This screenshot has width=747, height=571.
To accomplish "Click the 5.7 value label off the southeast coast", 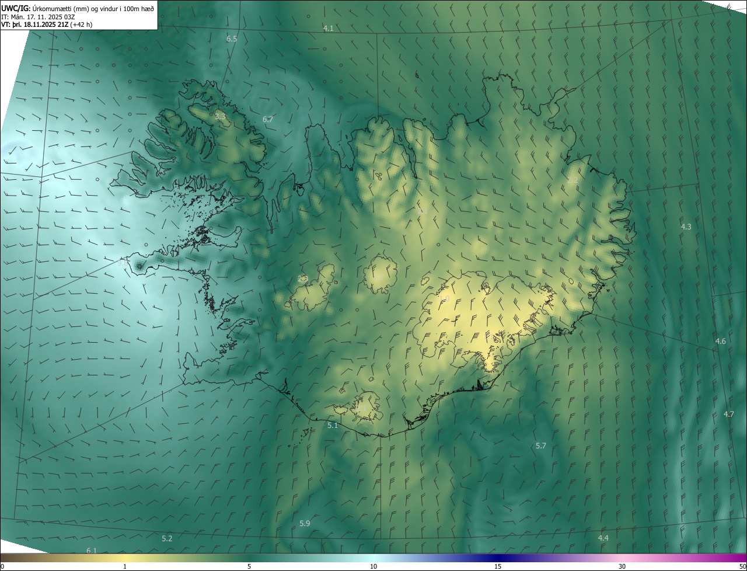I will click(541, 445).
